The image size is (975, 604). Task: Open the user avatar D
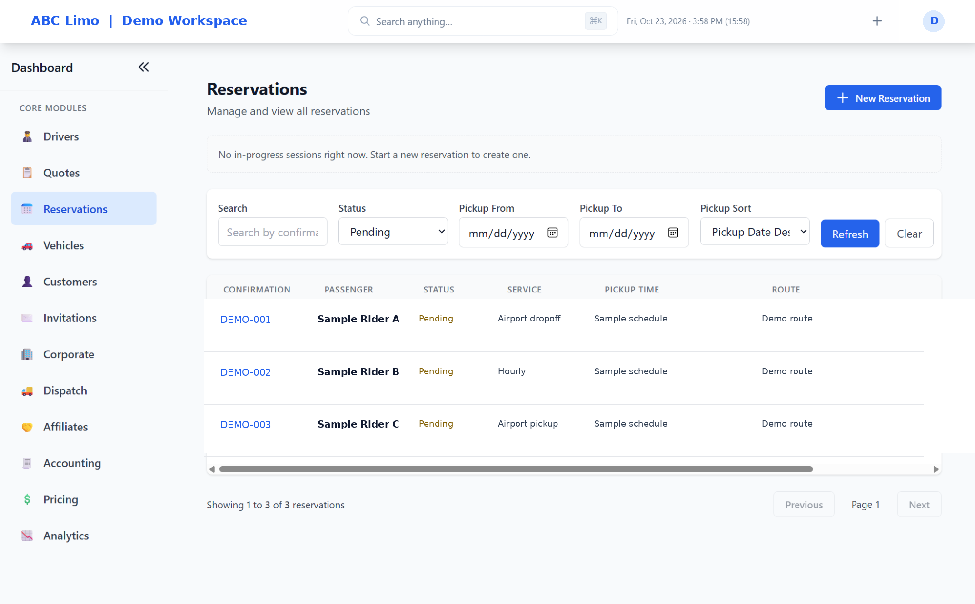[934, 21]
